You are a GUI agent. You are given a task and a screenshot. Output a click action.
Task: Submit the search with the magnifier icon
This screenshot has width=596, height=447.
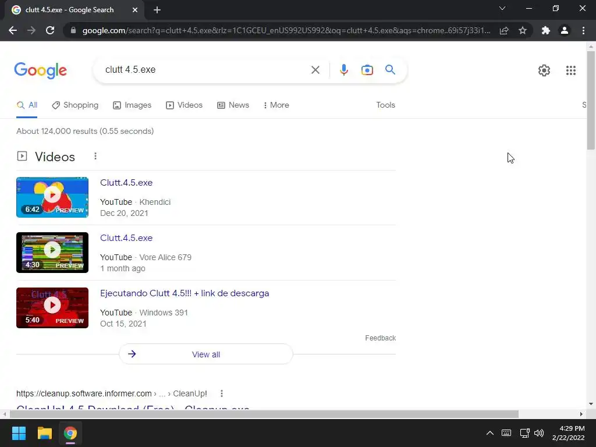(390, 70)
